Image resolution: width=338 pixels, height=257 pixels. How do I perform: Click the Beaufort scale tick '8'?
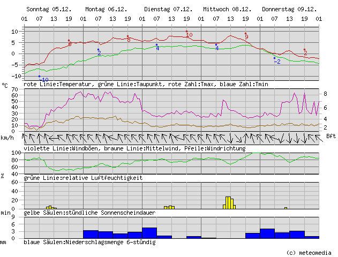pos(325,94)
